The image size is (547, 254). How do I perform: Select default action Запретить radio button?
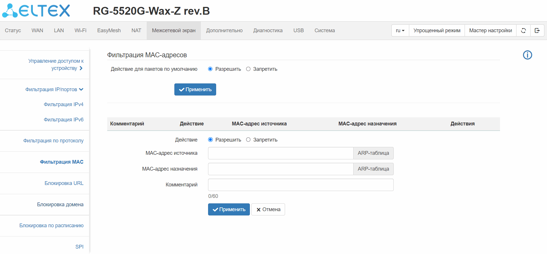tap(248, 69)
